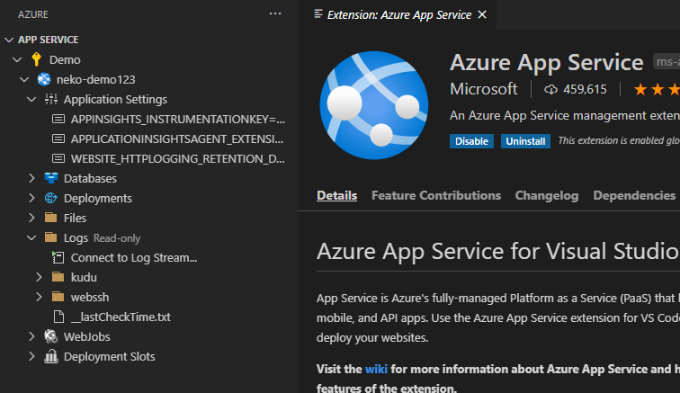This screenshot has width=680, height=393.
Task: Click the neko-demo123 web app icon
Action: pos(43,79)
